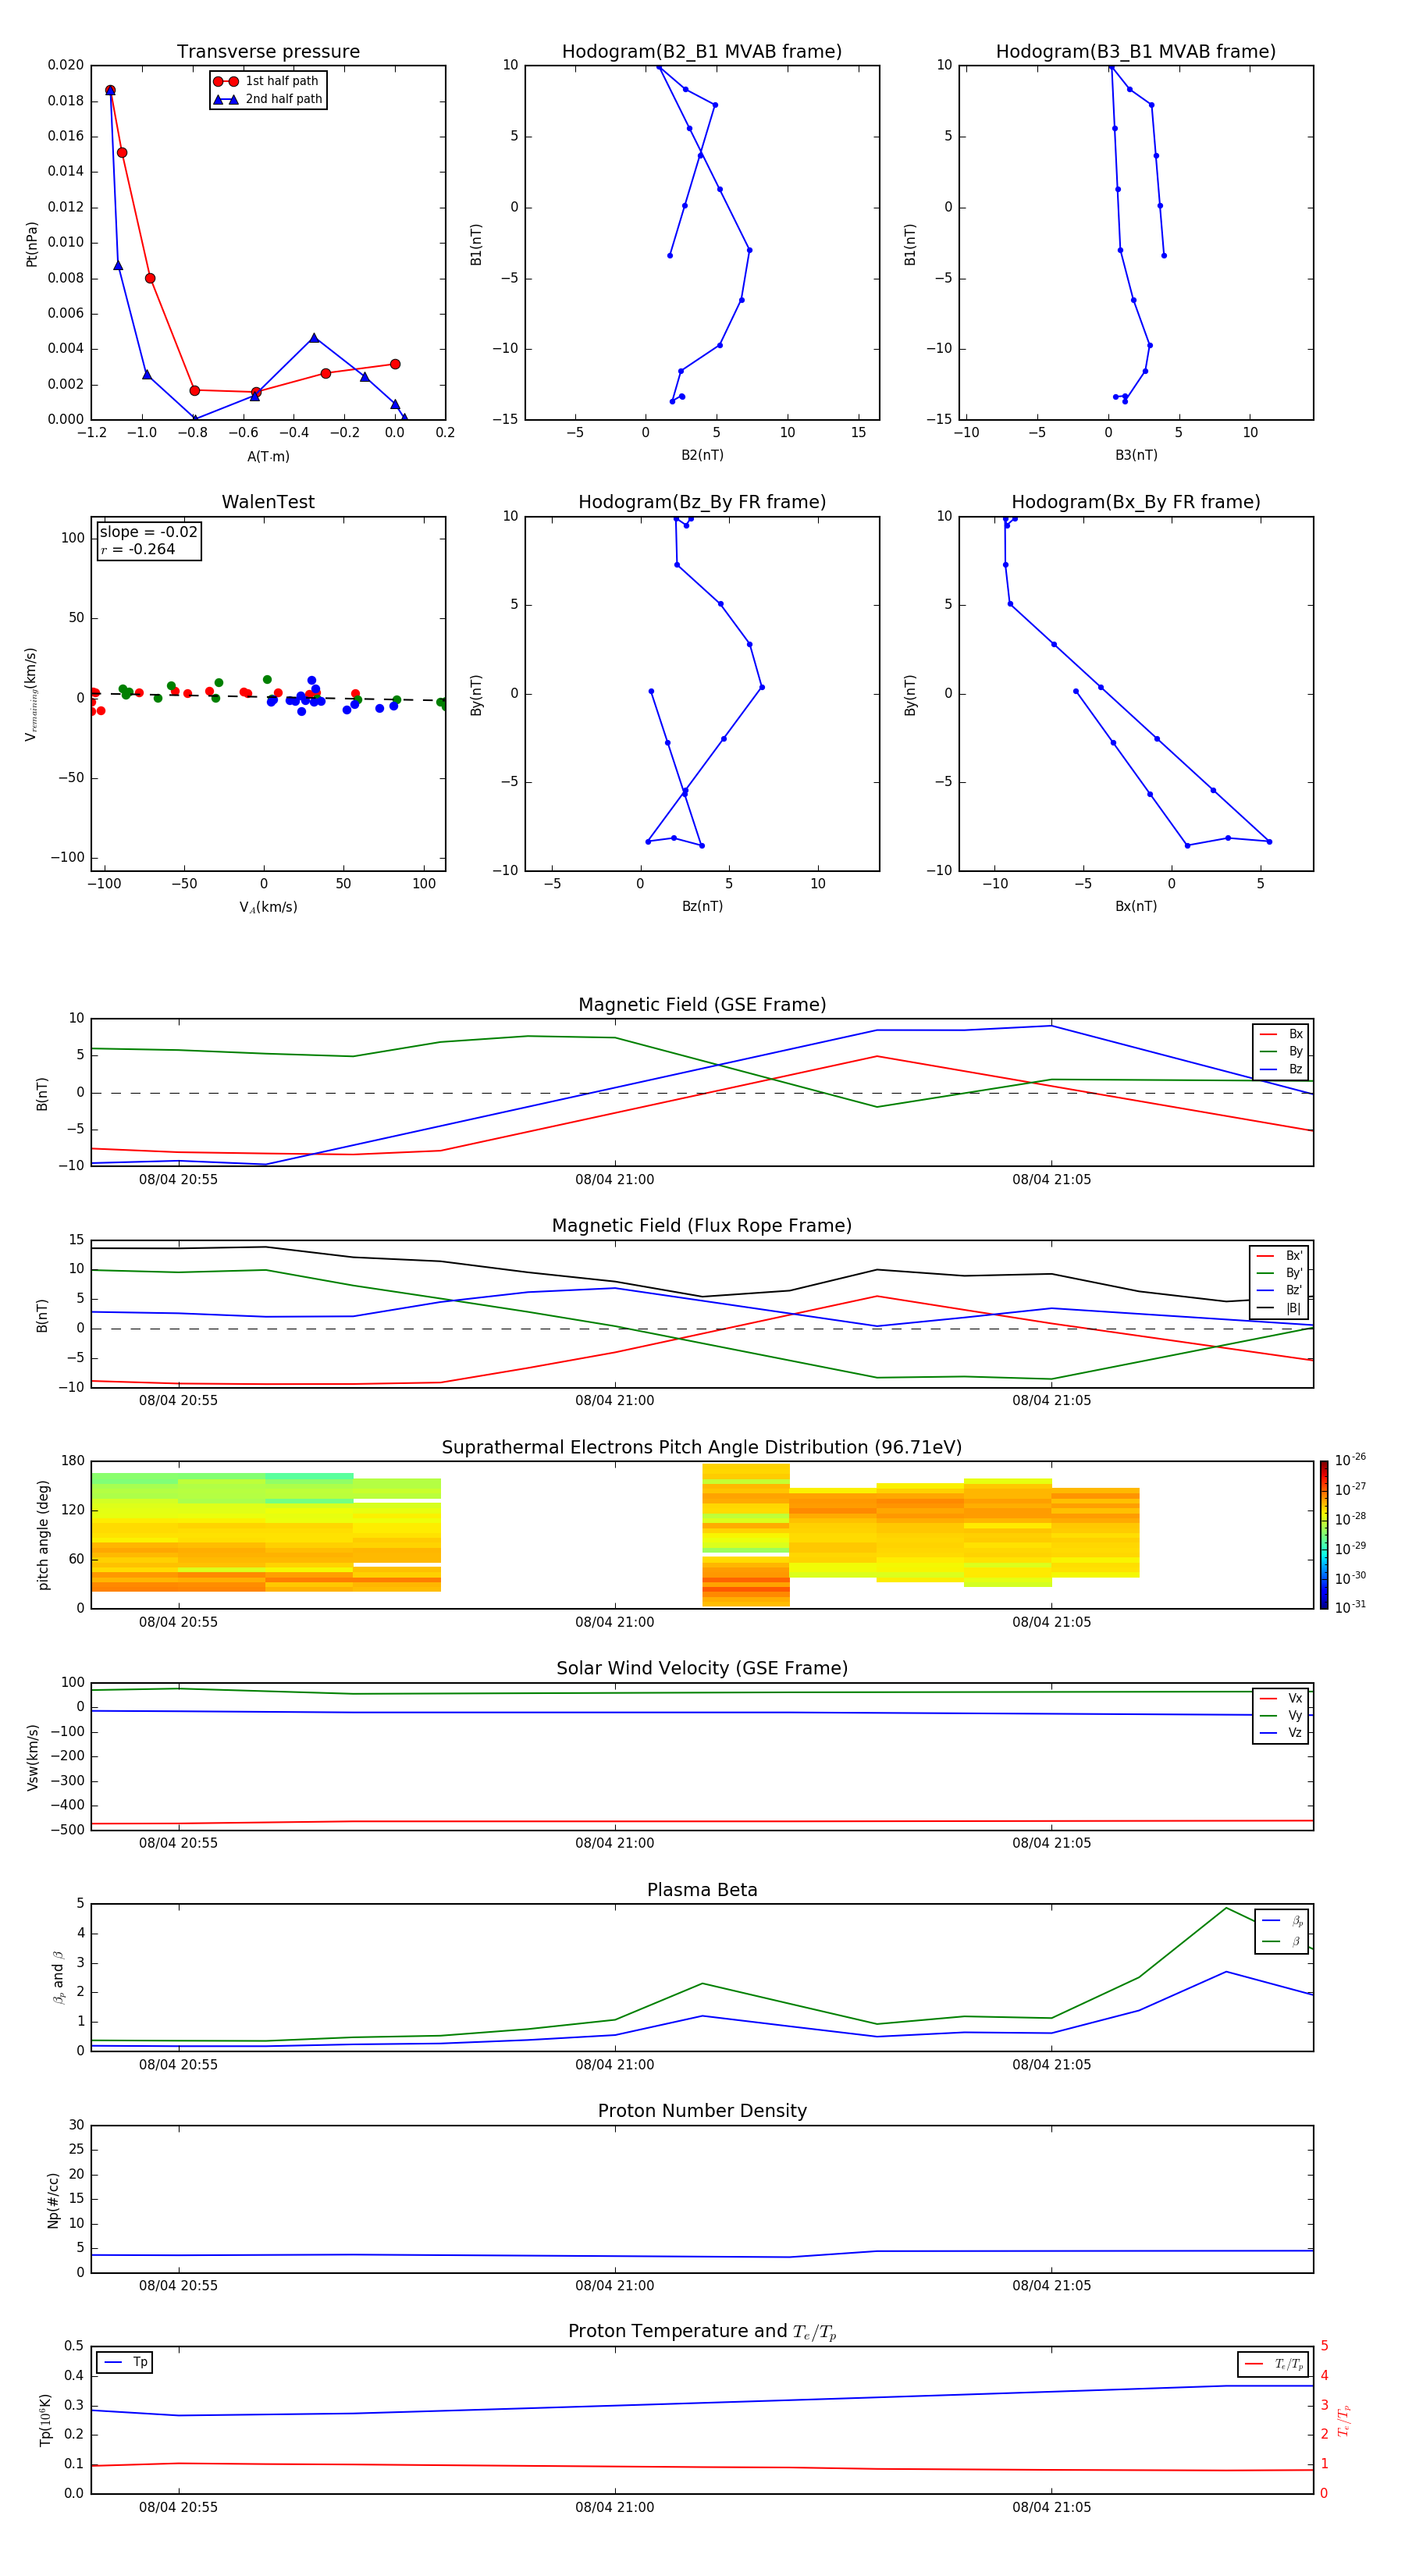Image resolution: width=1405 pixels, height=2576 pixels.
Task: Click the 'Vy' legend entry
Action: coord(1282,1715)
